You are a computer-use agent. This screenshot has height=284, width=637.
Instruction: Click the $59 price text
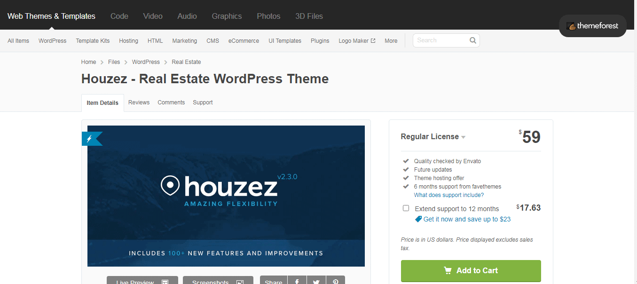530,137
